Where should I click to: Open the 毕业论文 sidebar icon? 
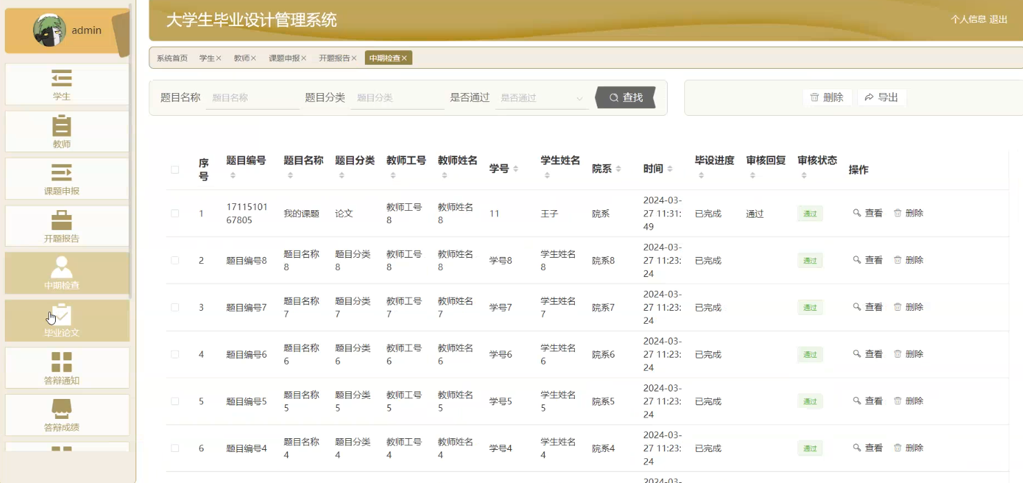pyautogui.click(x=62, y=315)
